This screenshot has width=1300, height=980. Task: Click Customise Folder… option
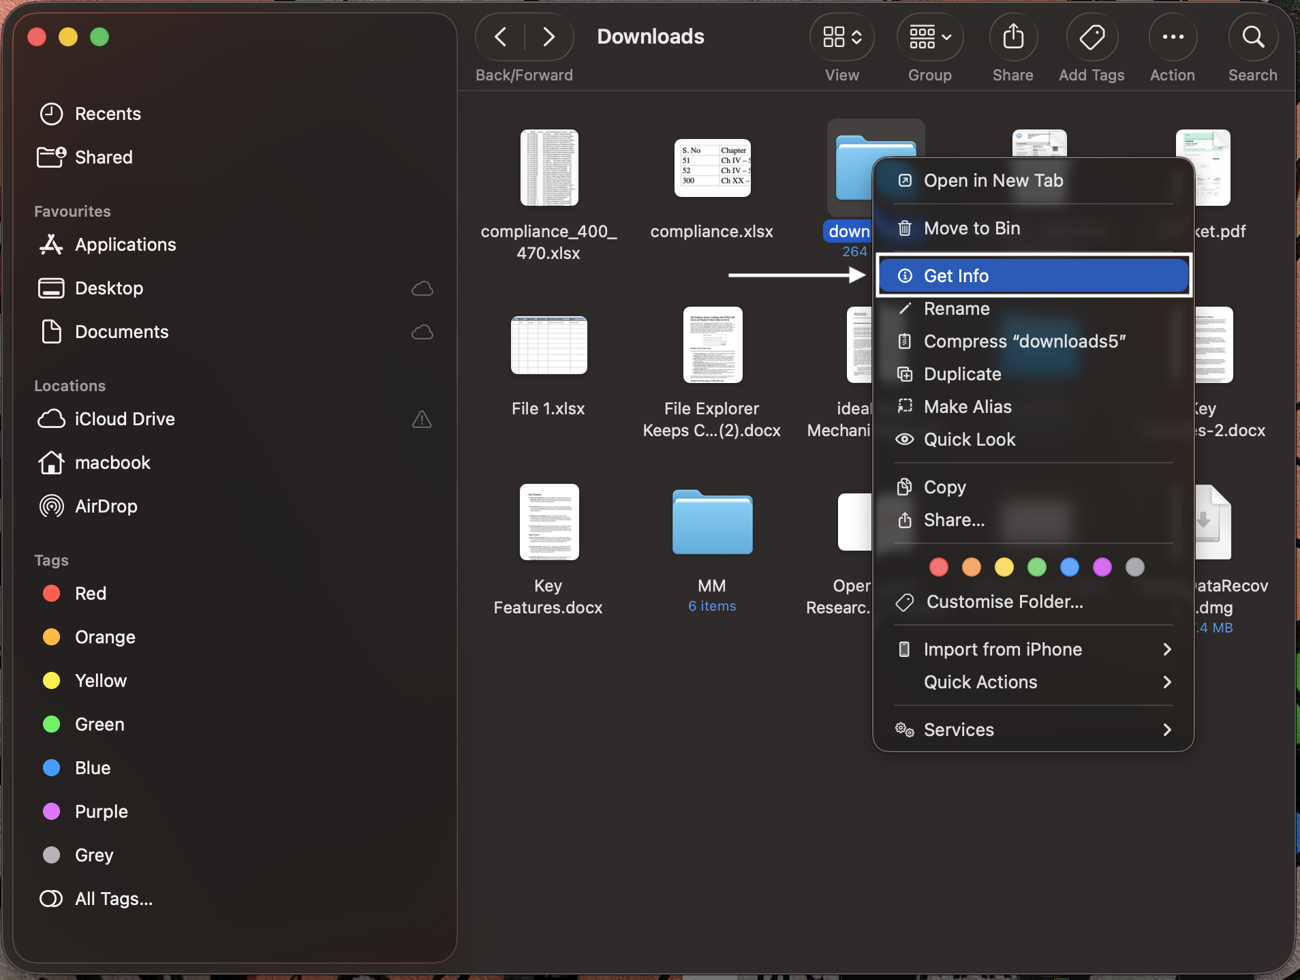[1004, 602]
